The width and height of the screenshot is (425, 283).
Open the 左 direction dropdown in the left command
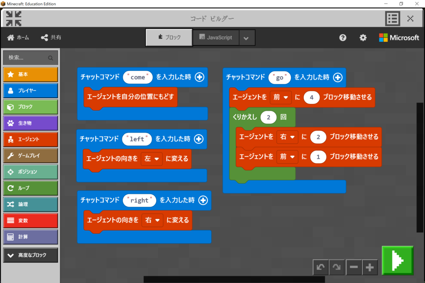tap(152, 159)
